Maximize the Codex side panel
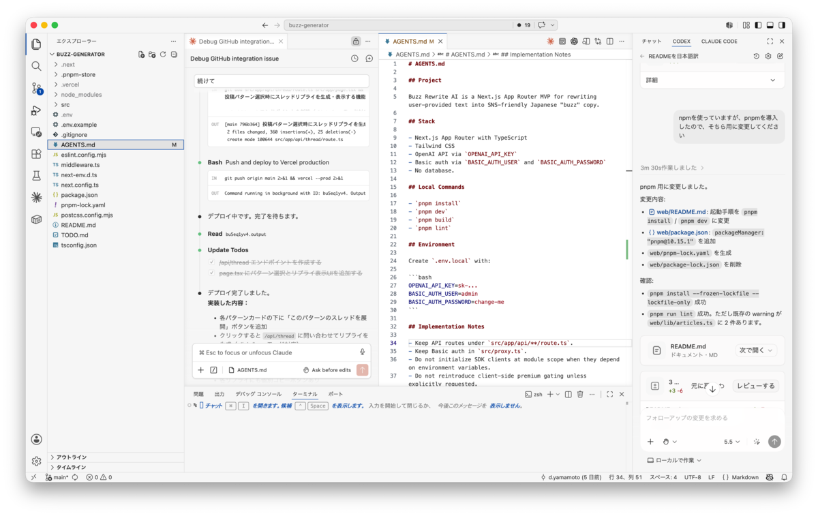818x516 pixels. 770,42
